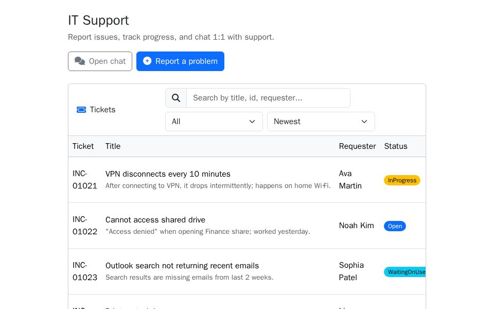The width and height of the screenshot is (494, 309).
Task: Open the All status filter dropdown
Action: tap(214, 122)
